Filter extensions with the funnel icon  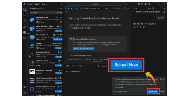coord(61,13)
